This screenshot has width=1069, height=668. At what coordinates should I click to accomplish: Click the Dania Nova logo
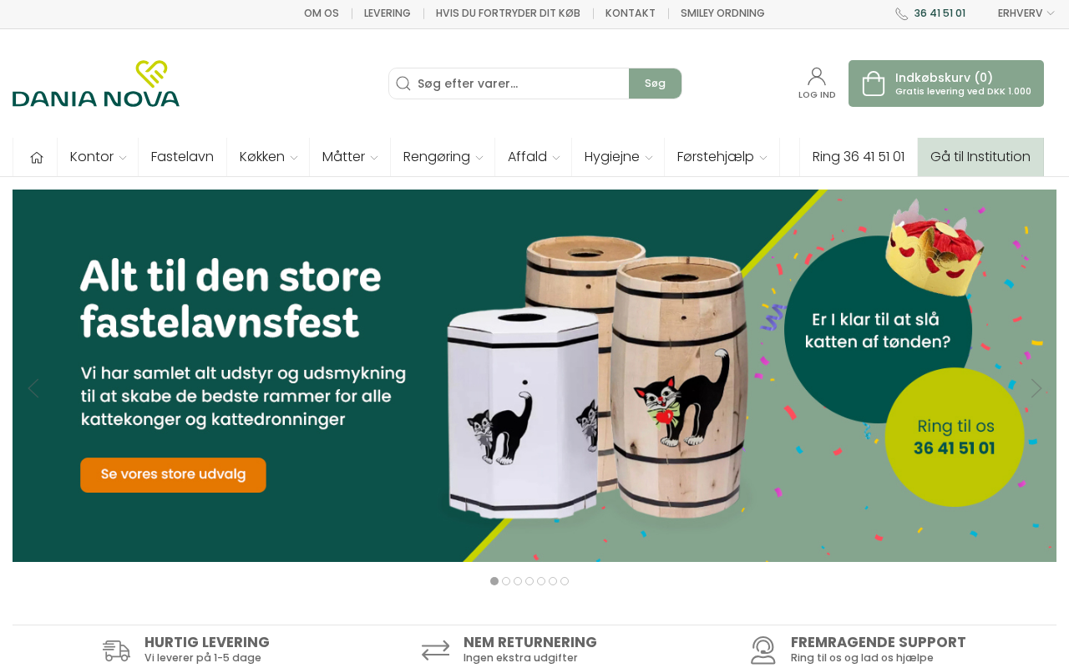point(96,83)
